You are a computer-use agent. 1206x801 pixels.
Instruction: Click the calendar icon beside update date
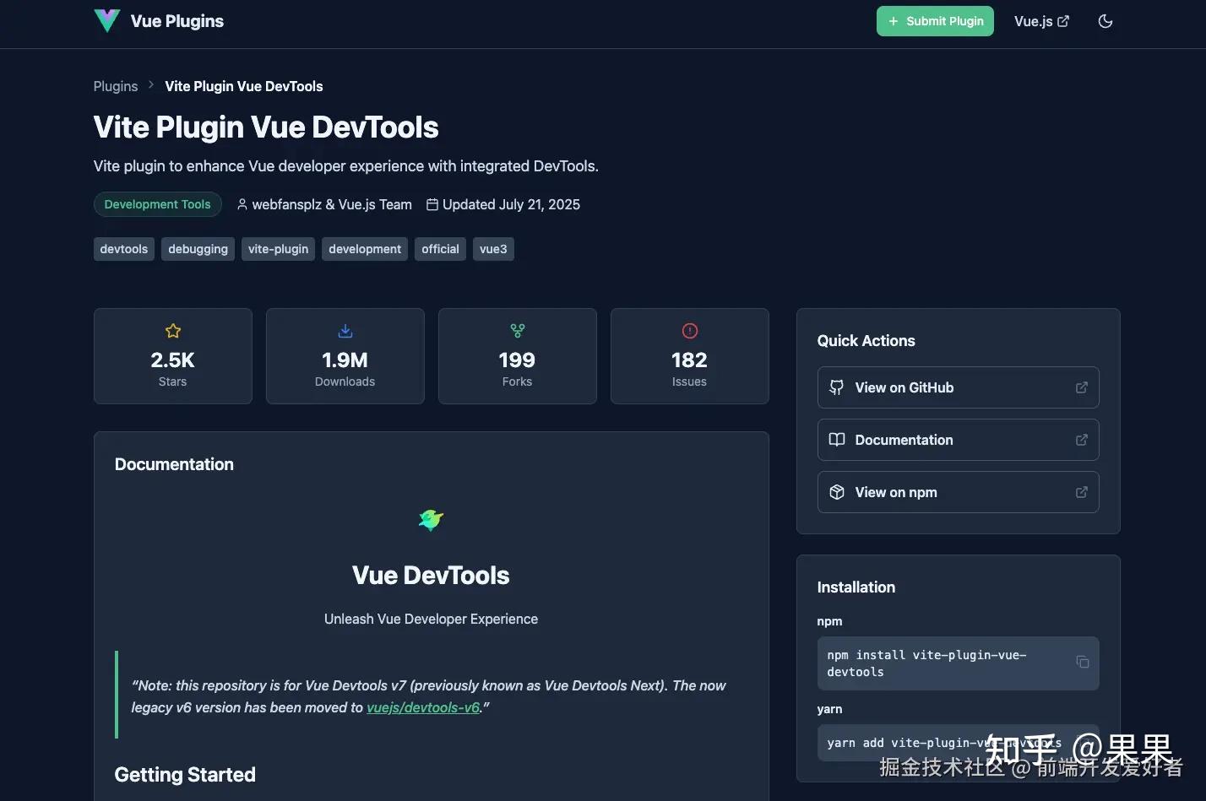[432, 204]
